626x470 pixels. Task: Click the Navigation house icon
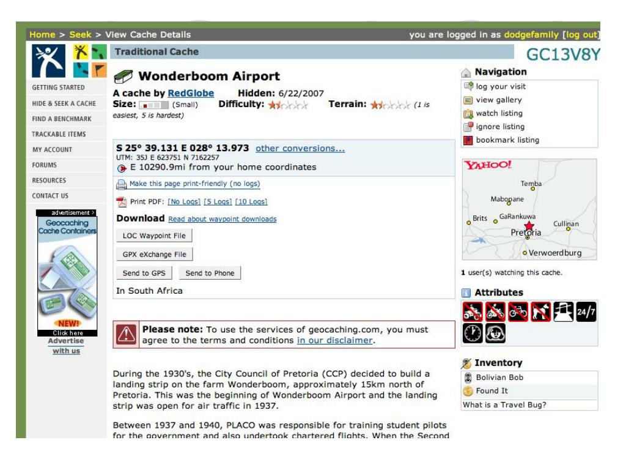466,73
